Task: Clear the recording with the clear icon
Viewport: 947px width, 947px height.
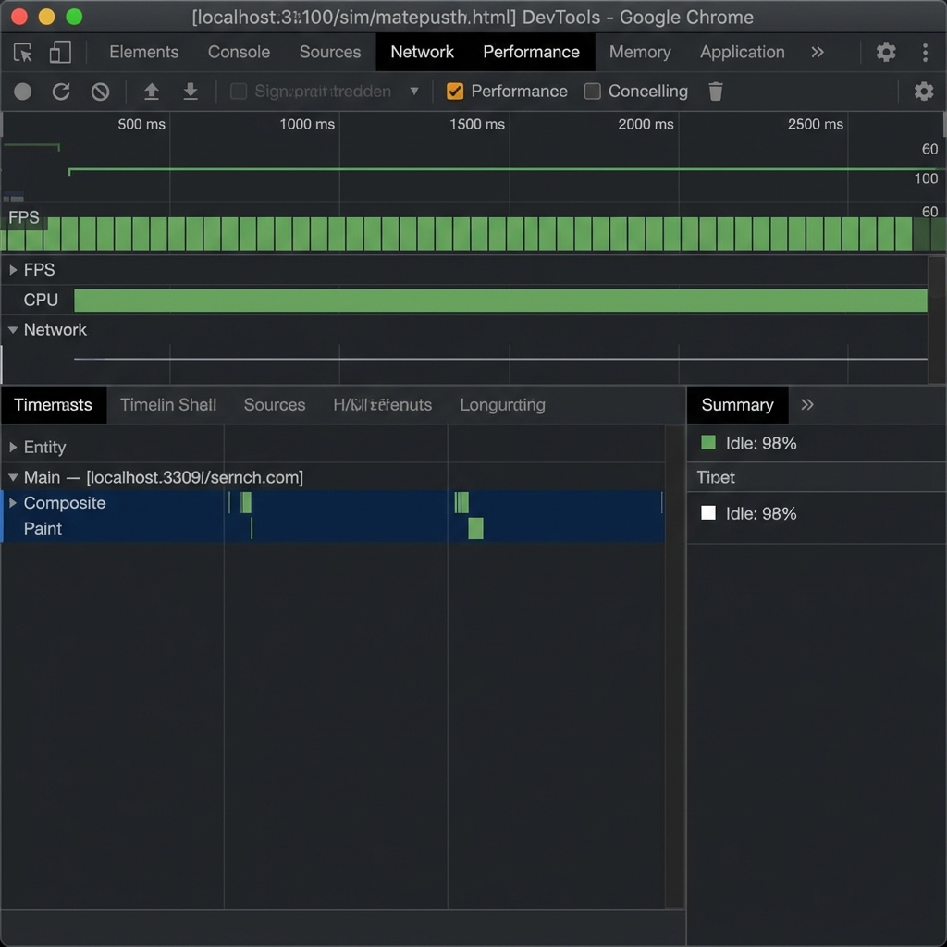Action: (100, 92)
